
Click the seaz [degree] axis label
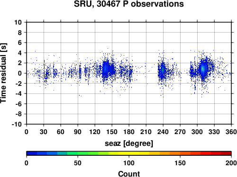click(129, 143)
